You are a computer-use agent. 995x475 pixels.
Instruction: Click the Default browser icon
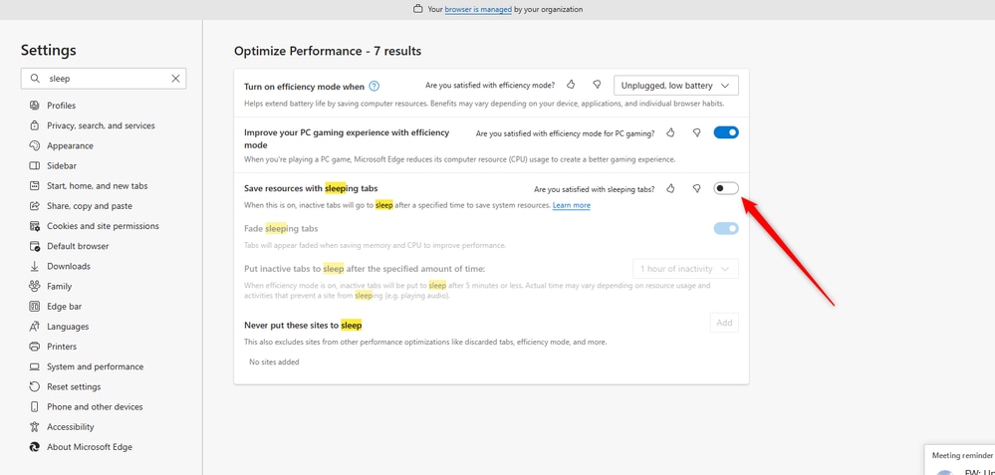[34, 246]
